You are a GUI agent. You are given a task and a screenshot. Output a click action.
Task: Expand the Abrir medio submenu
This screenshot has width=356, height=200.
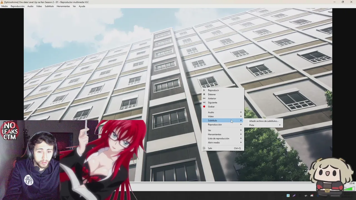[223, 142]
